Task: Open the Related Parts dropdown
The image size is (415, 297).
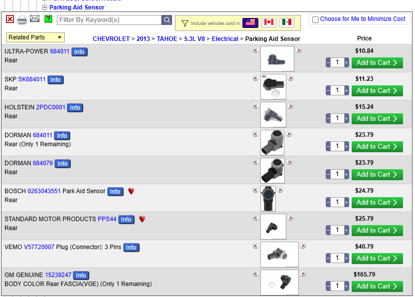Action: coord(35,37)
